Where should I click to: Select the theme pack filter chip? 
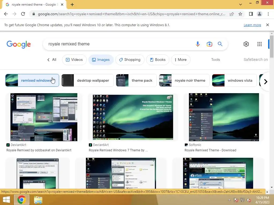[x=136, y=80]
